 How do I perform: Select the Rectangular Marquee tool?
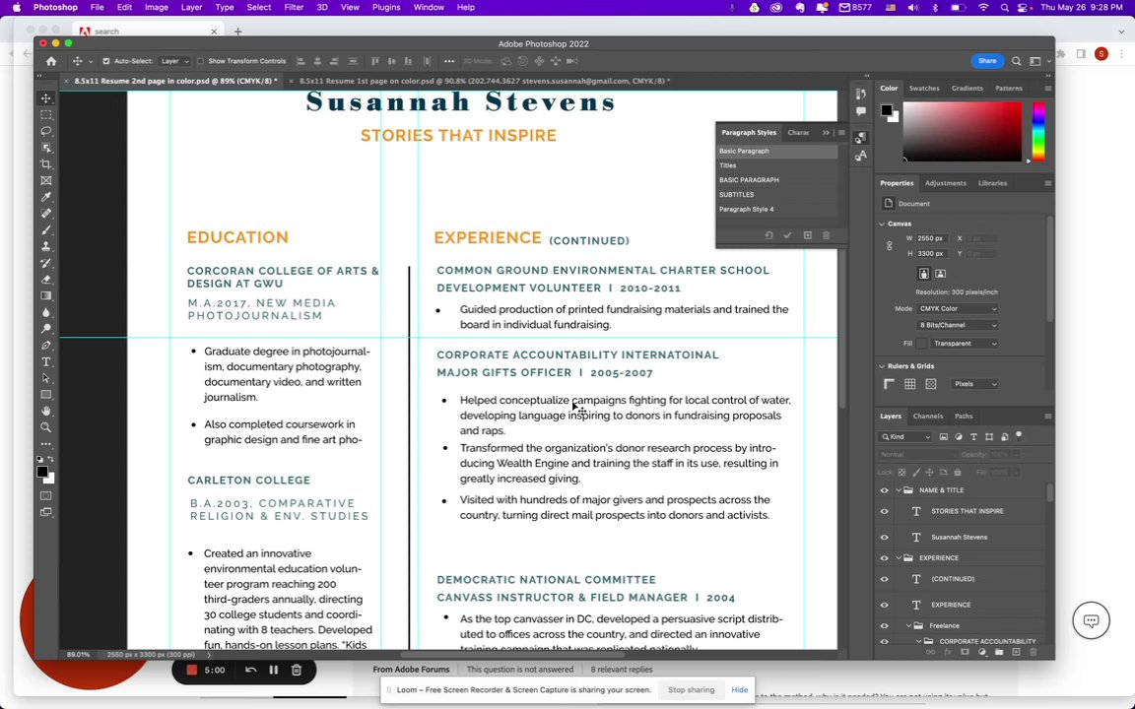pos(46,115)
